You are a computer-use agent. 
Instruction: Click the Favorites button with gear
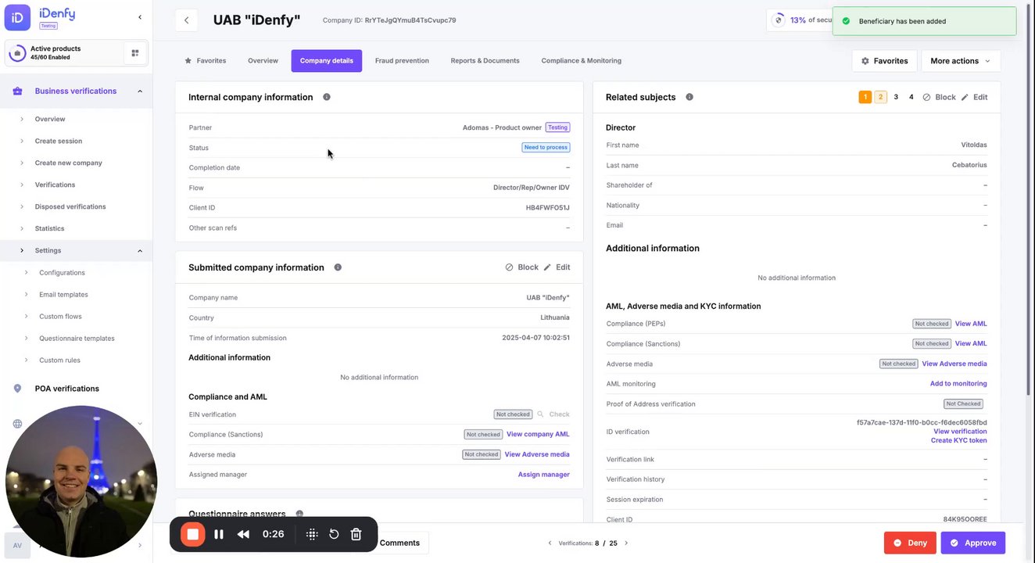(885, 61)
